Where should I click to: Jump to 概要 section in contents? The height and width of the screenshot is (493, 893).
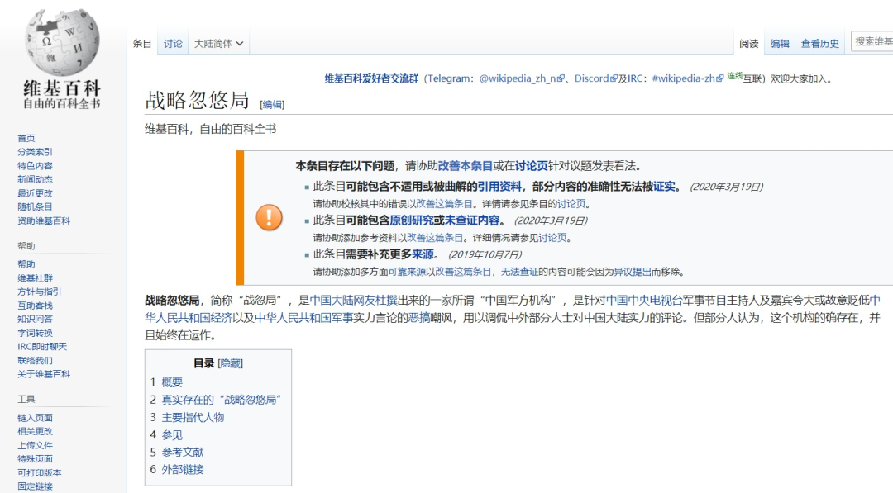[172, 382]
